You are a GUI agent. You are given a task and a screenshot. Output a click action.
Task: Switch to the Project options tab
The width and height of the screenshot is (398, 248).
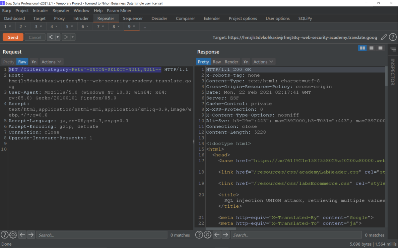point(243,19)
